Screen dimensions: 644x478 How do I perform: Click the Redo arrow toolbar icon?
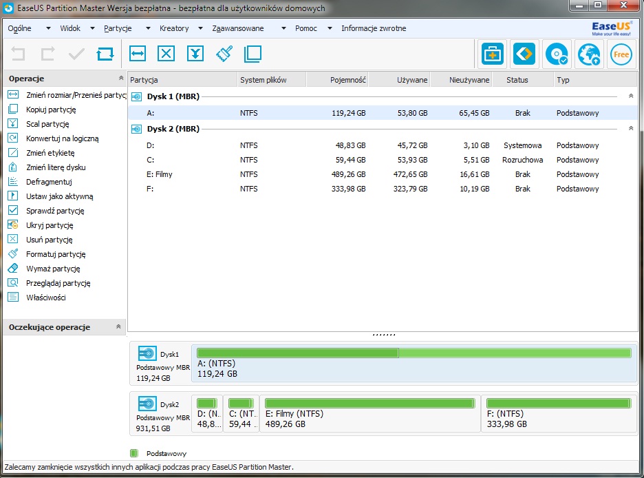[x=47, y=54]
